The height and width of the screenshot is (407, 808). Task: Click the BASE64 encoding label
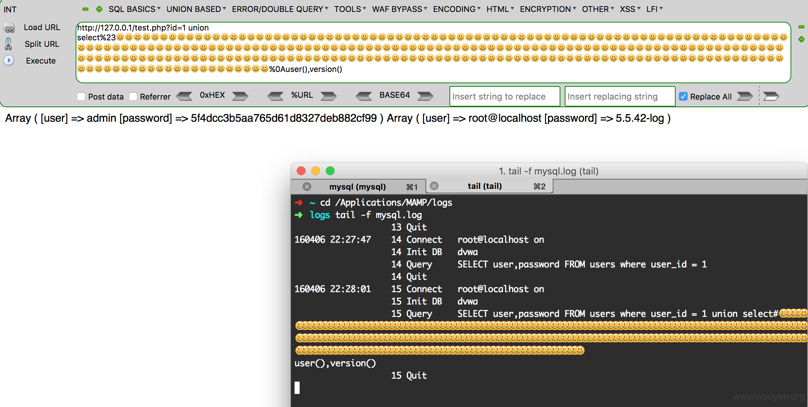395,95
